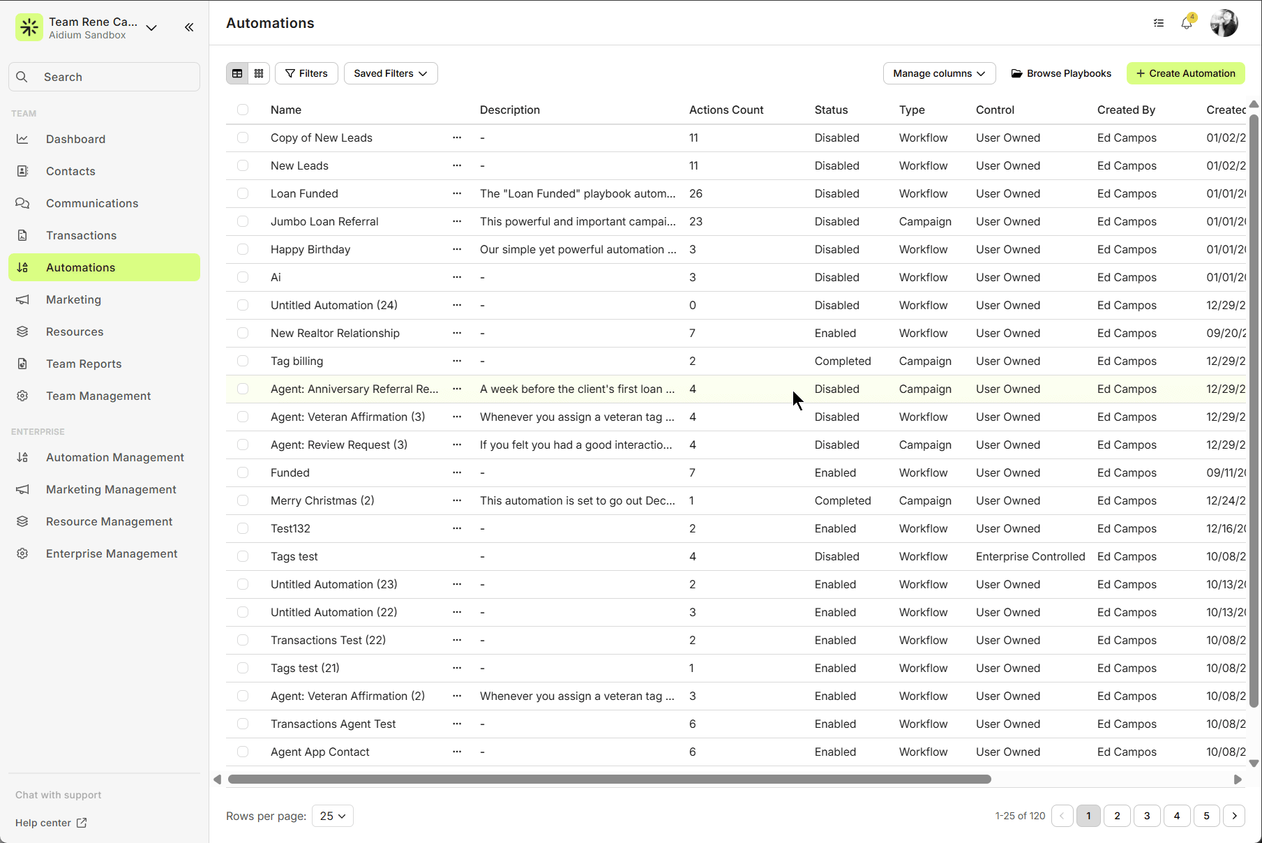The height and width of the screenshot is (843, 1262).
Task: Click the horizontal table scrollbar
Action: click(x=609, y=779)
